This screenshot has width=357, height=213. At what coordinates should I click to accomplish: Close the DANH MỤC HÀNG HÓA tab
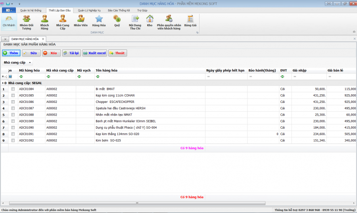click(43, 39)
